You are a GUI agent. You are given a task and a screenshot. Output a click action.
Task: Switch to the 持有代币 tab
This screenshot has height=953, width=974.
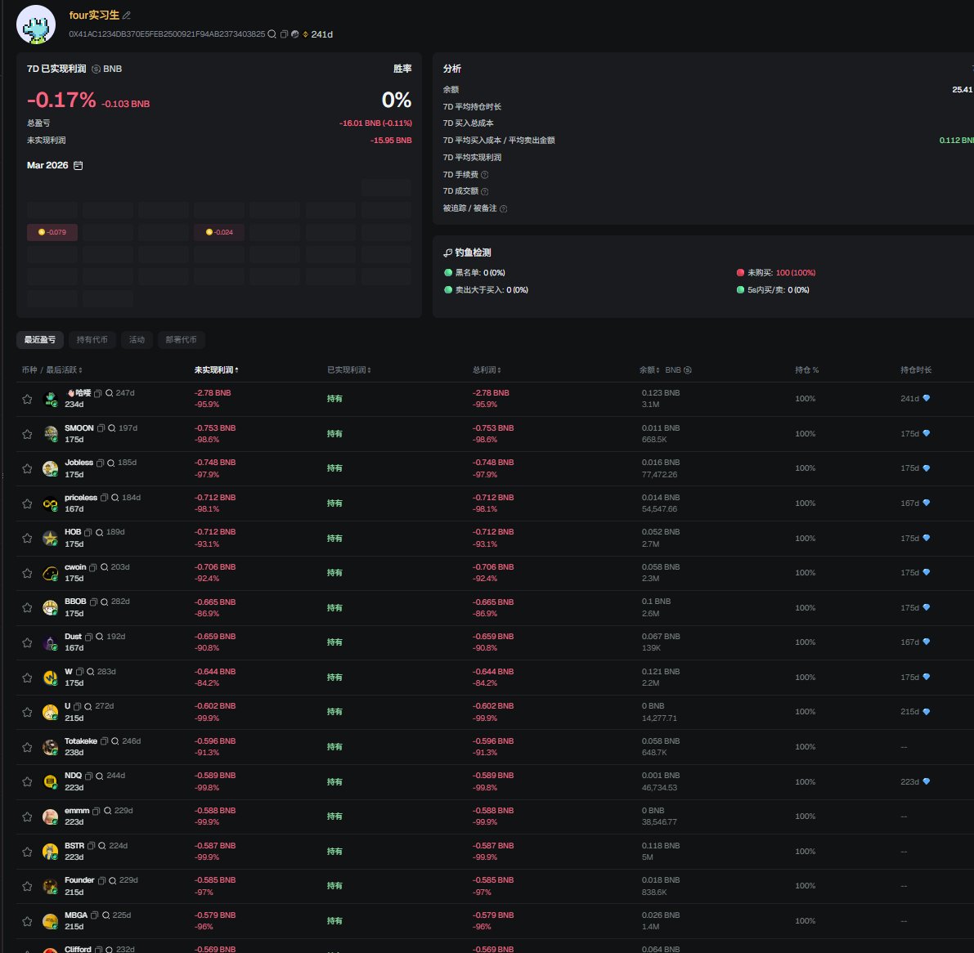pos(92,340)
